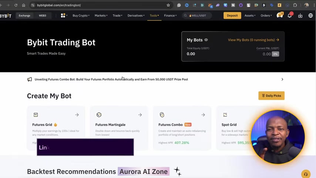Click the New badge on Futures Combo
This screenshot has height=178, width=316.
point(188,125)
